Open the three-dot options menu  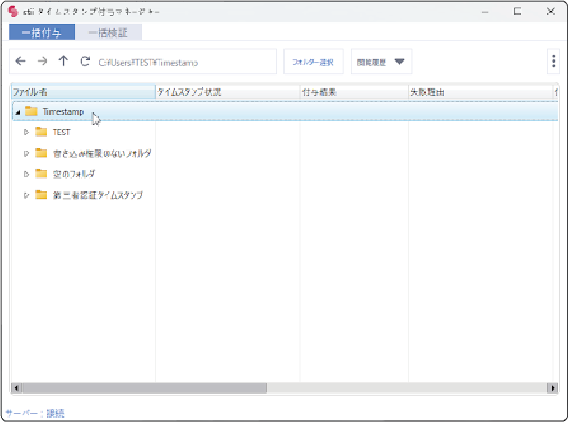[x=553, y=62]
